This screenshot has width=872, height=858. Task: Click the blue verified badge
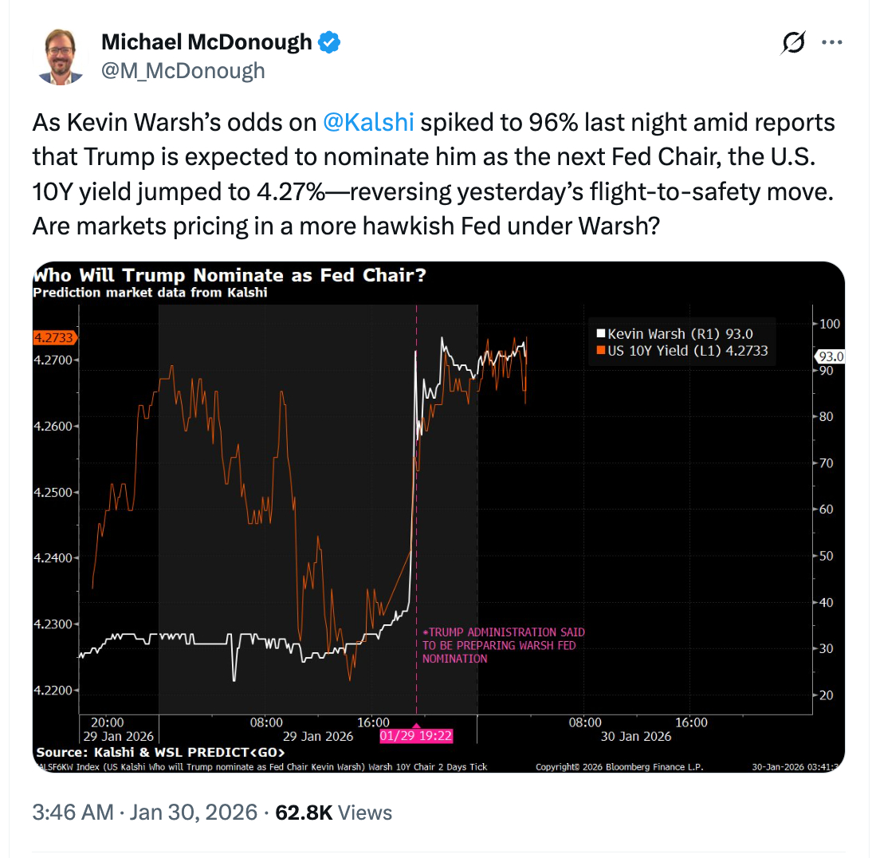[329, 42]
